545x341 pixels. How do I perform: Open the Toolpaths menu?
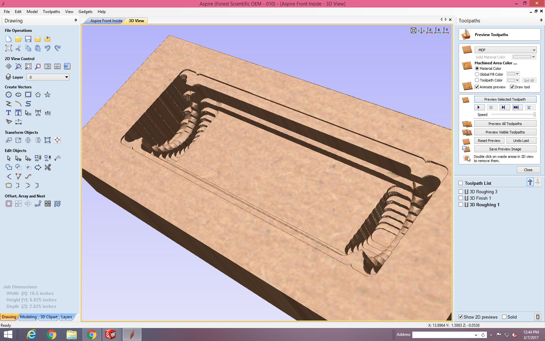tap(51, 12)
